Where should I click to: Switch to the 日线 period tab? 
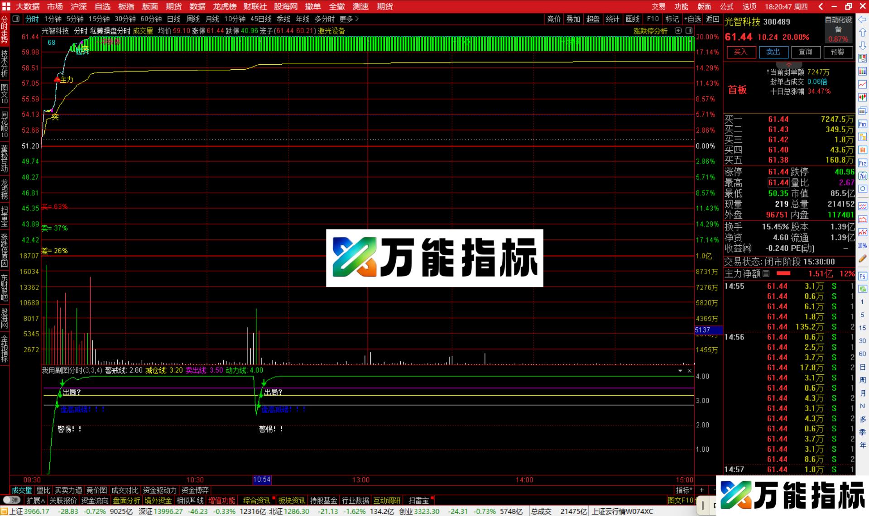coord(173,19)
